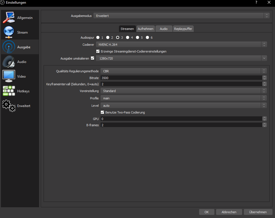Select the Video monitor icon
The height and width of the screenshot is (218, 275).
(x=9, y=77)
